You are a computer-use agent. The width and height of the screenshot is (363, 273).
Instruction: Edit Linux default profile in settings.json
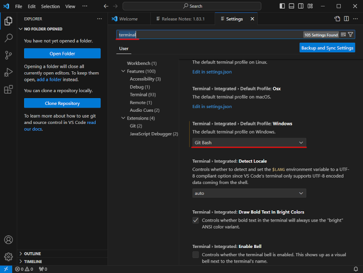[212, 72]
